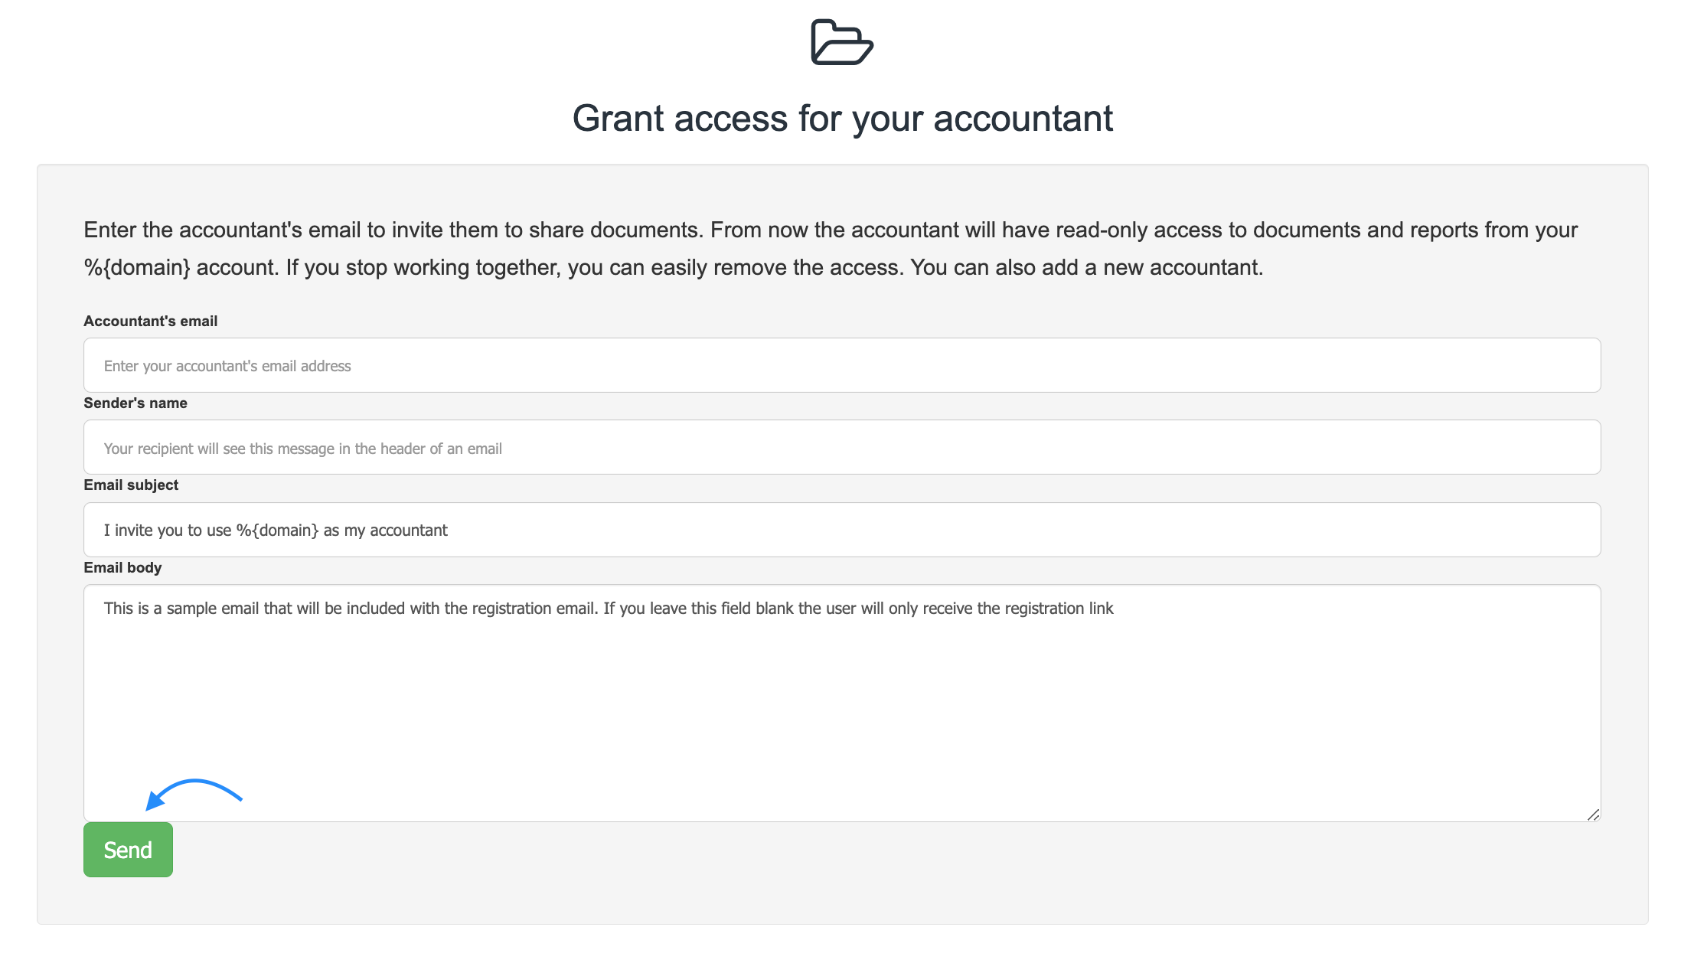Image resolution: width=1681 pixels, height=963 pixels.
Task: Click the "Enter your accountant's email address" placeholder
Action: pos(227,366)
